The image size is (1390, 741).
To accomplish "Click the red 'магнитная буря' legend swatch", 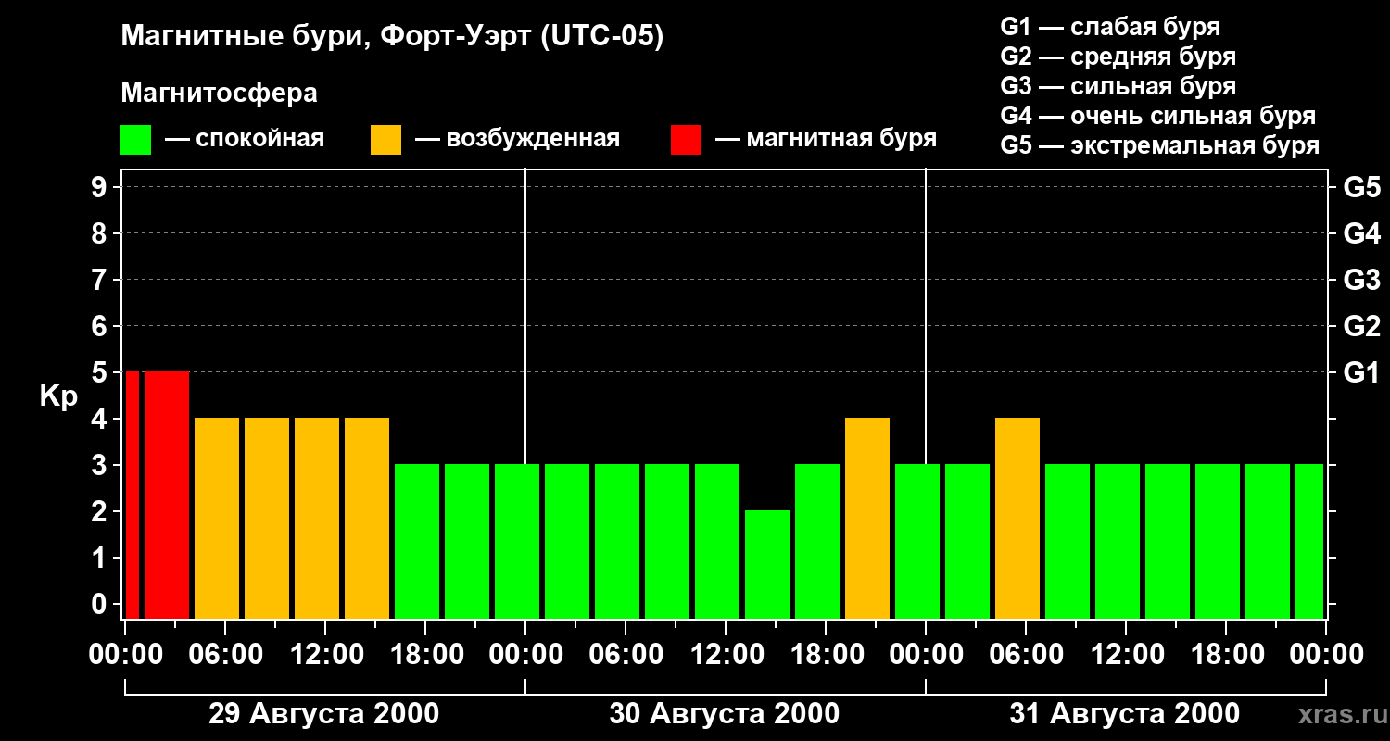I will pyautogui.click(x=686, y=140).
